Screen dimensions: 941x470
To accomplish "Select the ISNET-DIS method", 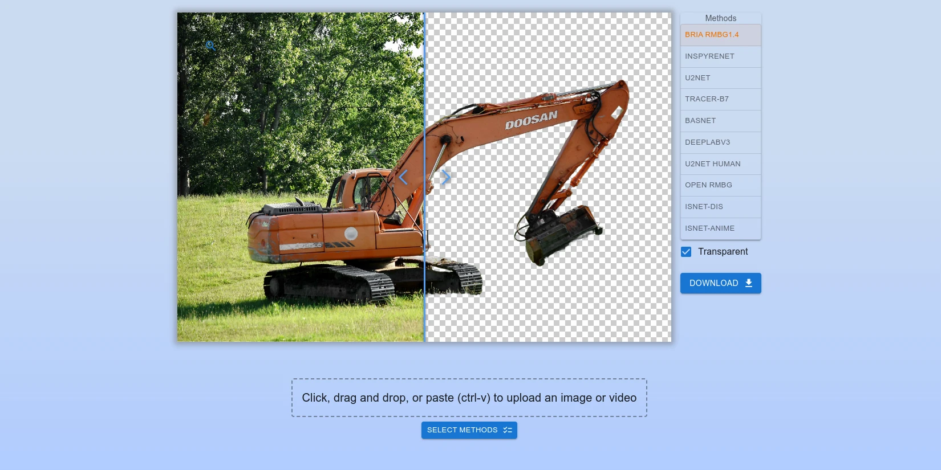I will [720, 207].
